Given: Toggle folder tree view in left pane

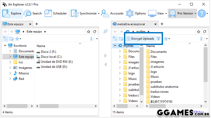Looking at the screenshot, I should (x=5, y=39).
